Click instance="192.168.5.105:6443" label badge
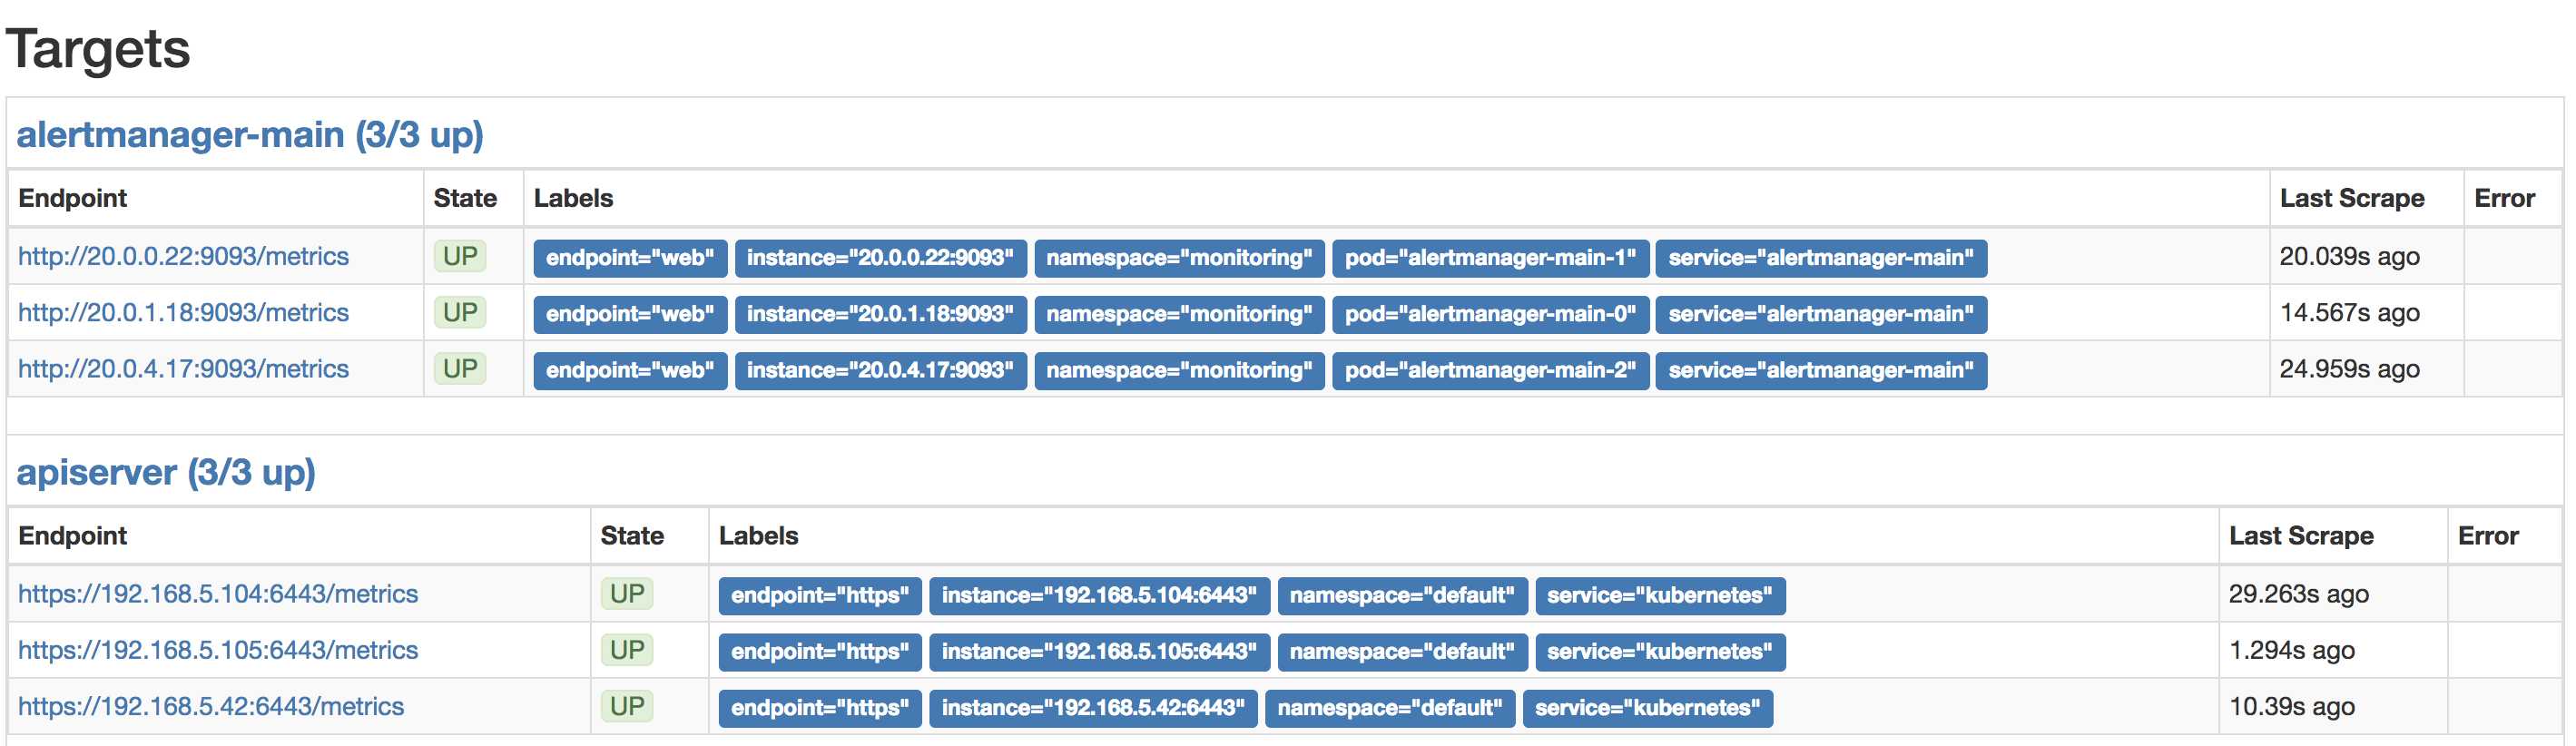Screen dimensions: 2576x746 tap(1099, 652)
